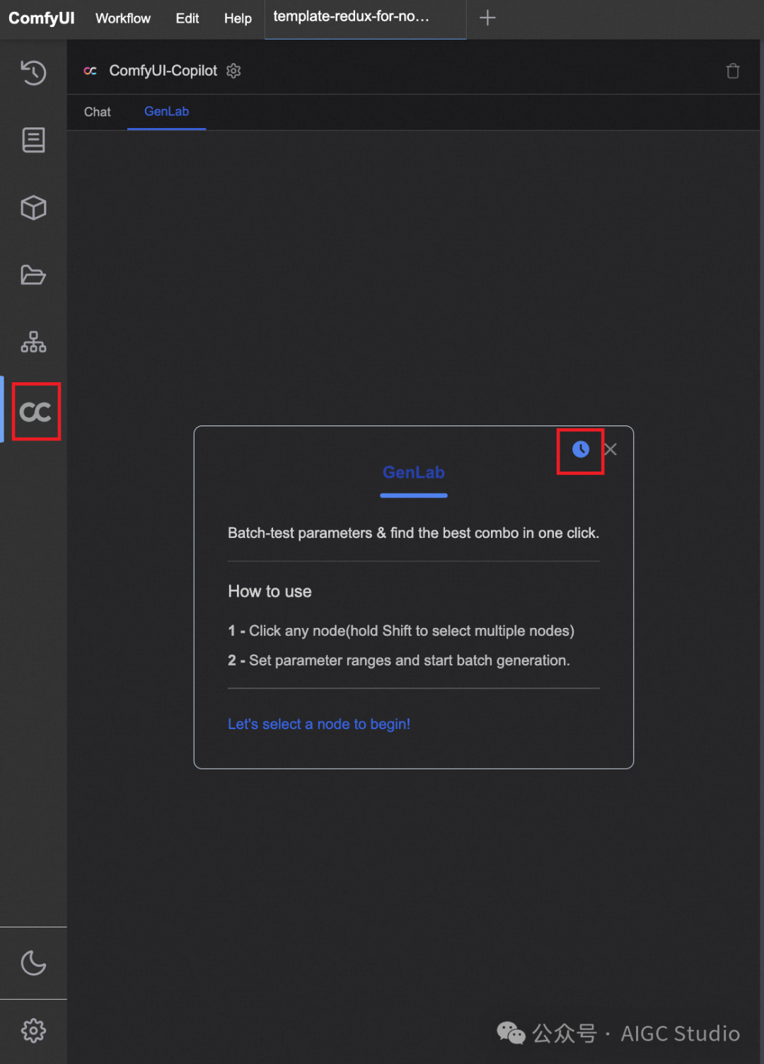Click step 1 'Click any node' instruction

(401, 631)
